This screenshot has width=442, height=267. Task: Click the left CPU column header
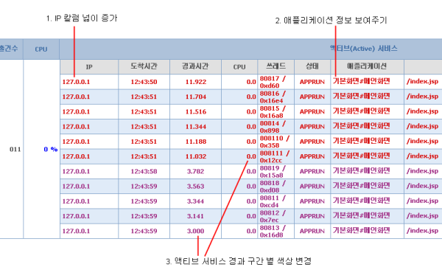(x=41, y=49)
